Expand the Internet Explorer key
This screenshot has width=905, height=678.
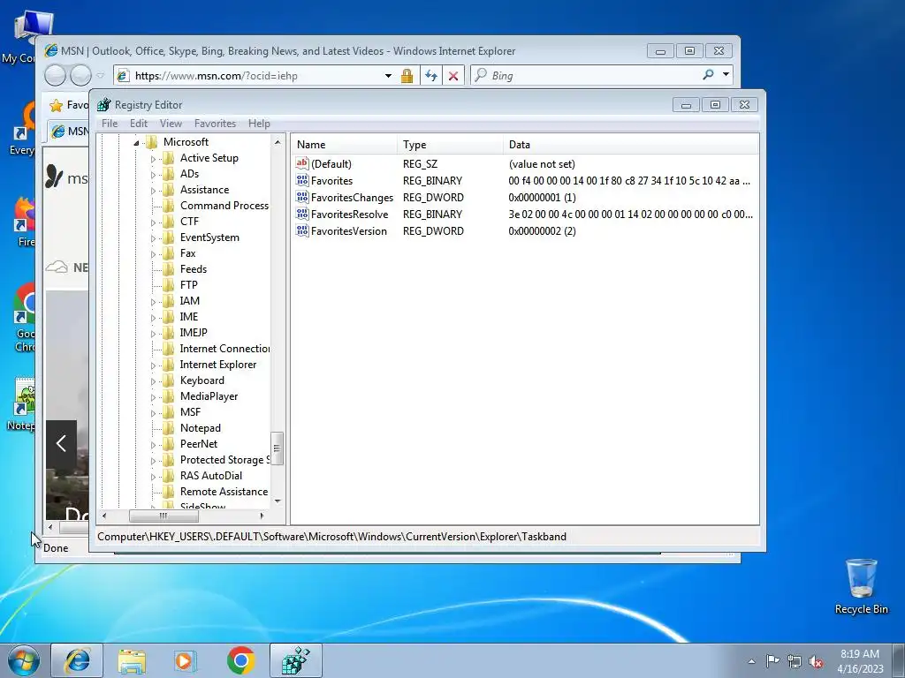(x=153, y=365)
